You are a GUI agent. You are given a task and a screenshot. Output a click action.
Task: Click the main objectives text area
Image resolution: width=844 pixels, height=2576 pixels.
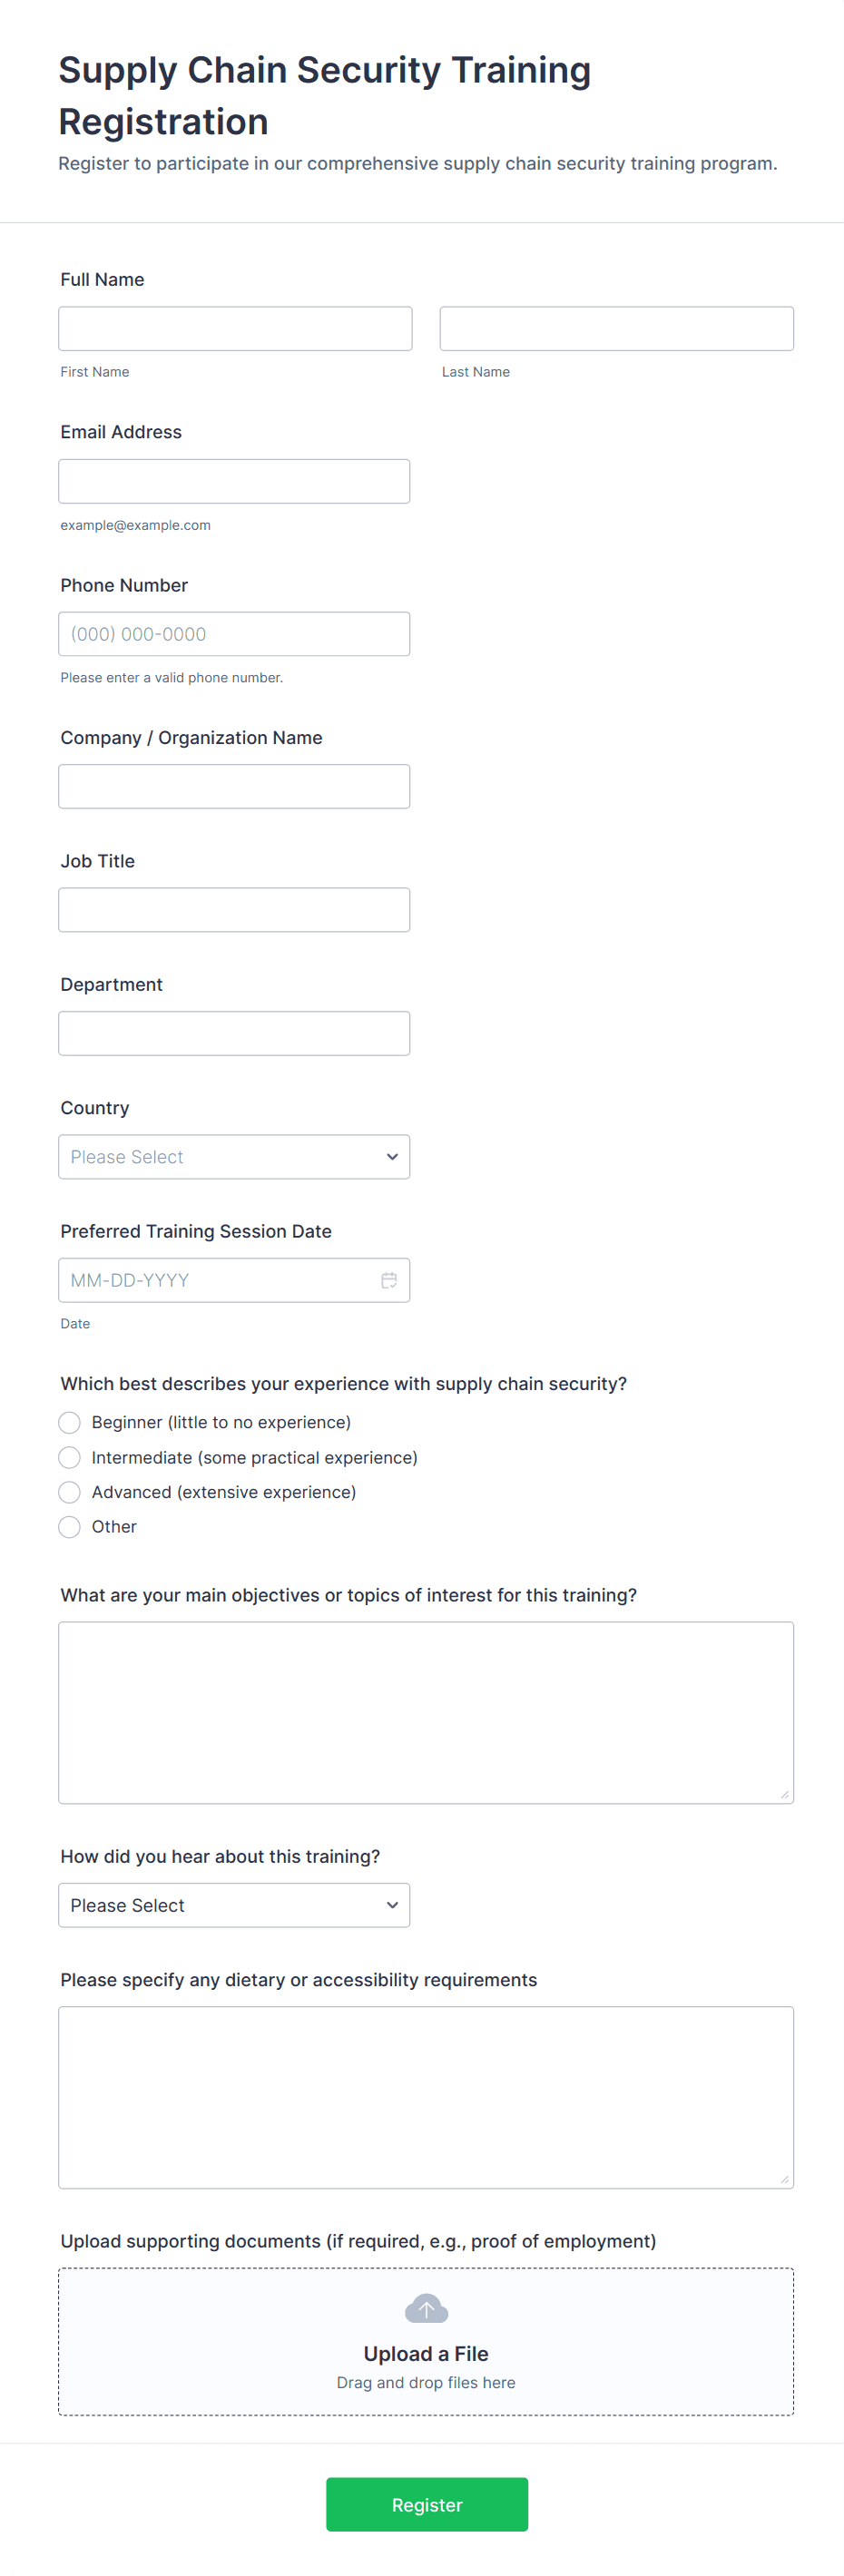click(x=426, y=1712)
